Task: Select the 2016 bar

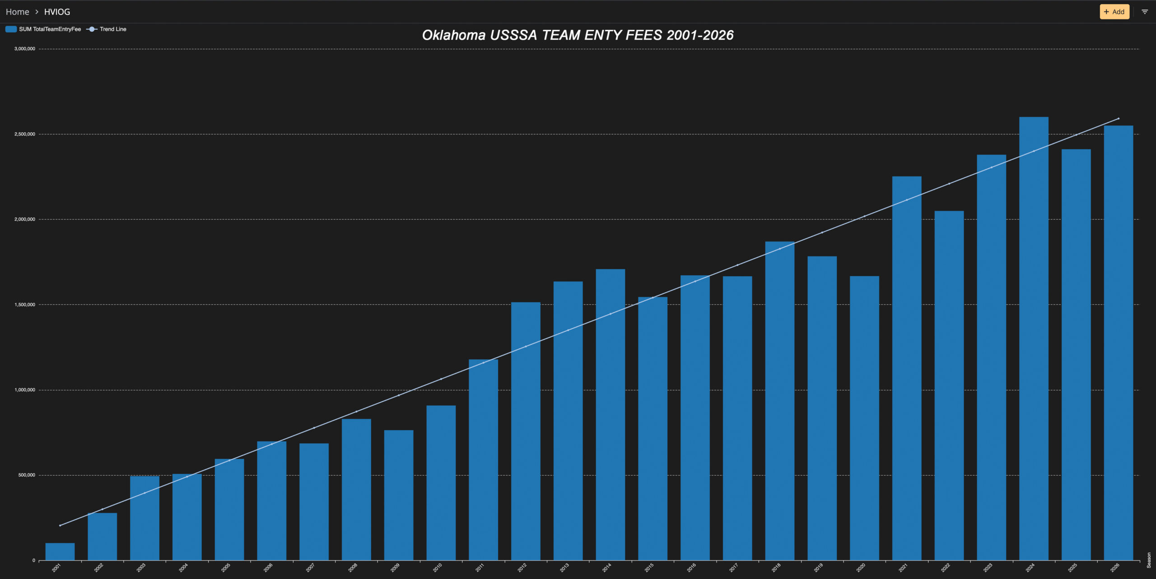Action: pos(695,418)
